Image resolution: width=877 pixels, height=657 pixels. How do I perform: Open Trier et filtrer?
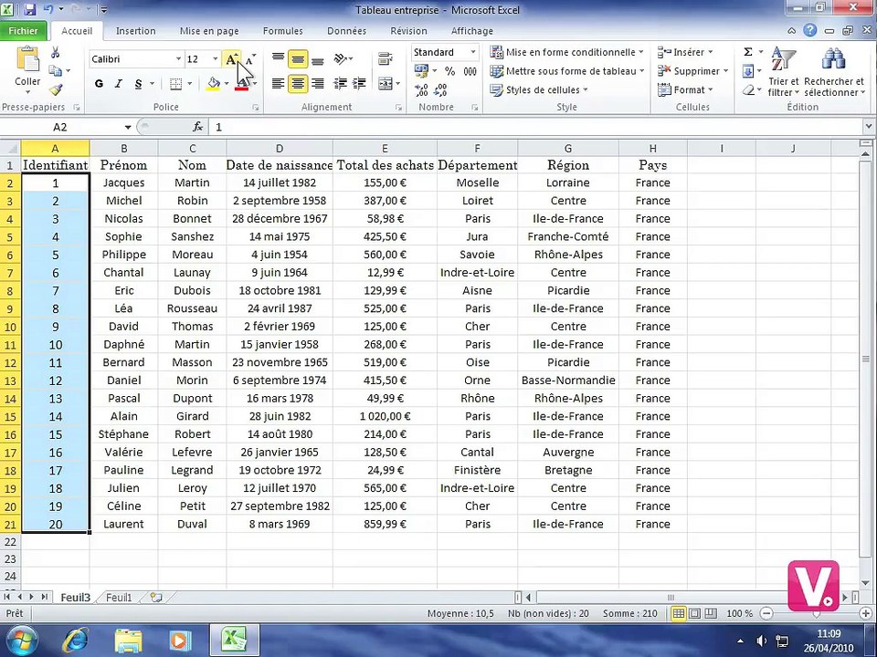[x=783, y=71]
